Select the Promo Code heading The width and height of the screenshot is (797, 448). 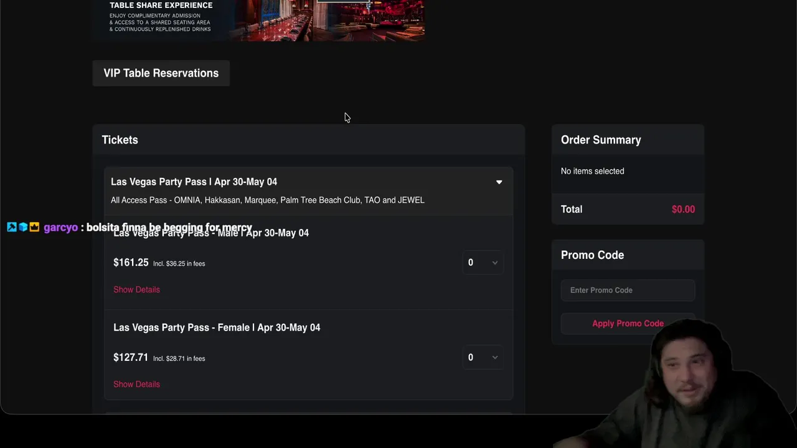click(592, 255)
